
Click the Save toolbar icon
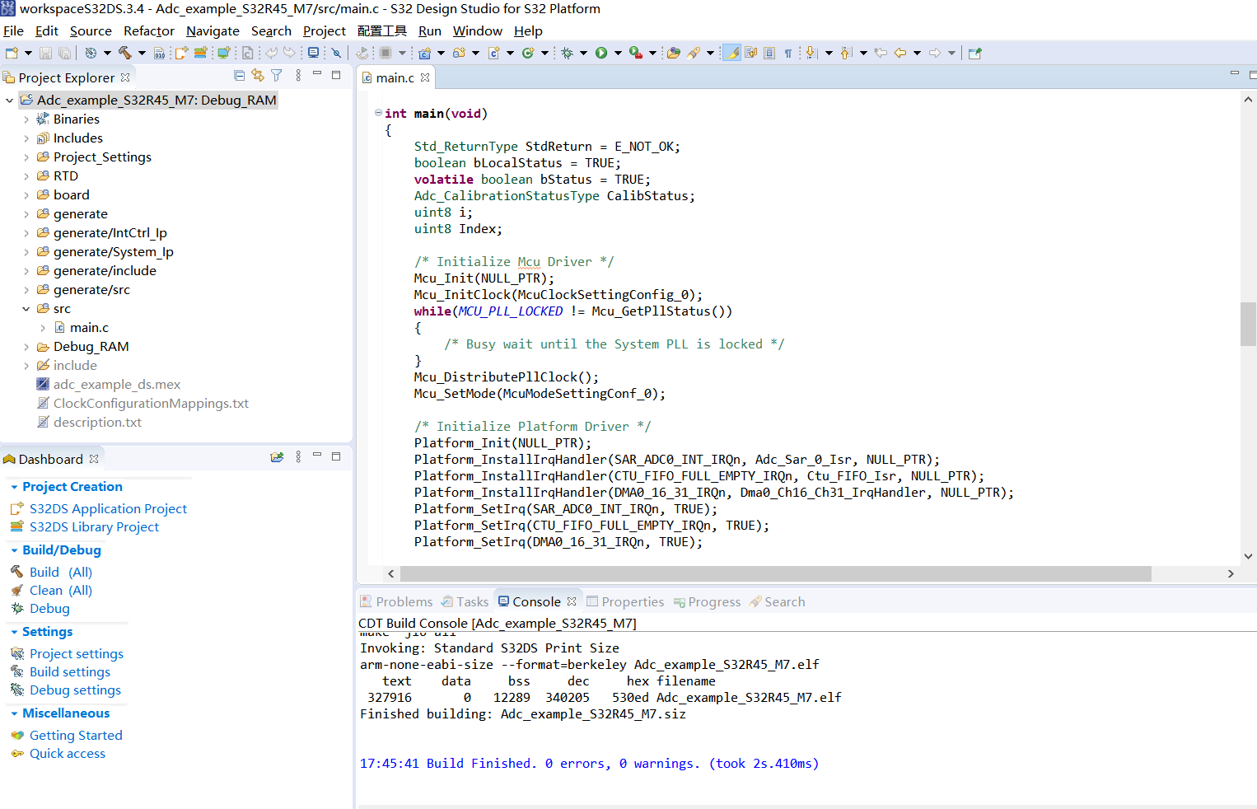[45, 53]
